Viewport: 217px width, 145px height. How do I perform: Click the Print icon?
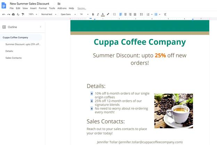(13, 14)
